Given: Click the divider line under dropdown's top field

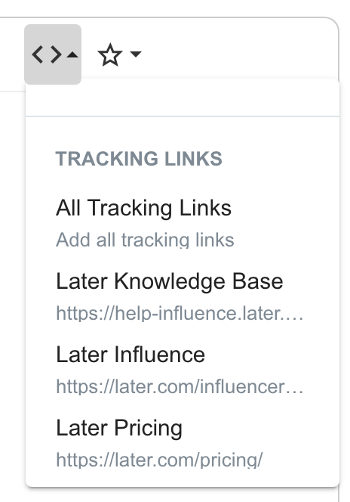Looking at the screenshot, I should tap(183, 116).
